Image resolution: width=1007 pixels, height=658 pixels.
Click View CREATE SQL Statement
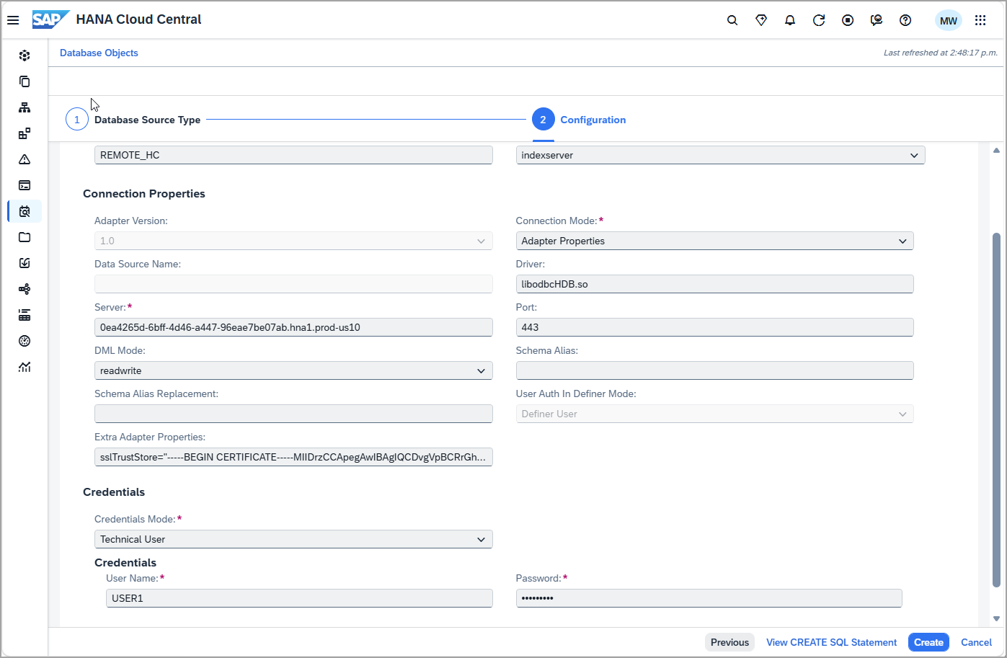coord(831,642)
